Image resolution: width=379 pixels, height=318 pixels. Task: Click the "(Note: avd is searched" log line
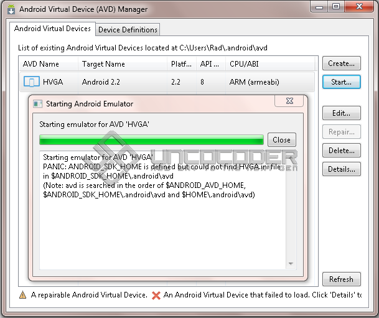tap(144, 185)
